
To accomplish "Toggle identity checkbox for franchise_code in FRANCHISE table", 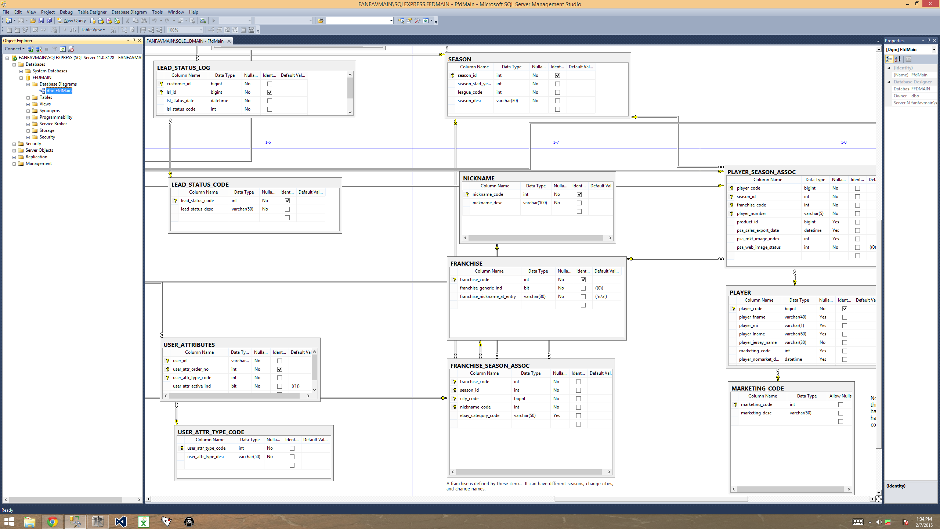I will [x=583, y=280].
